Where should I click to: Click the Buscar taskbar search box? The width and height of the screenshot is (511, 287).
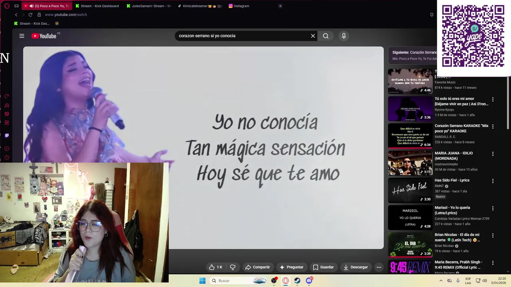coord(238,281)
